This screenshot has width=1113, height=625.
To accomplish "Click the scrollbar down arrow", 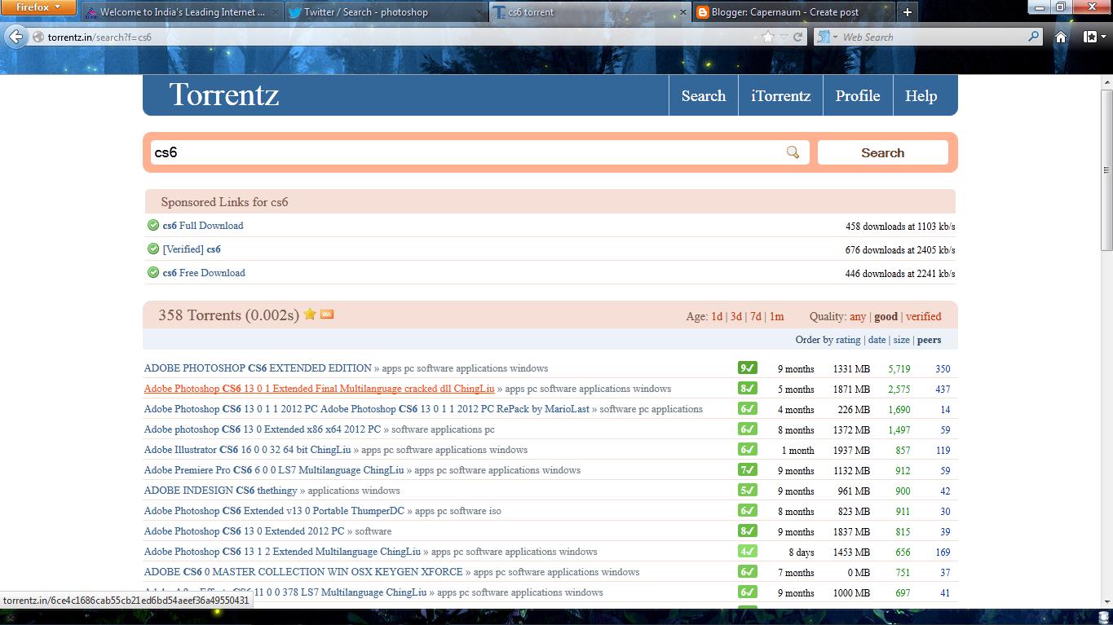I will click(1106, 601).
